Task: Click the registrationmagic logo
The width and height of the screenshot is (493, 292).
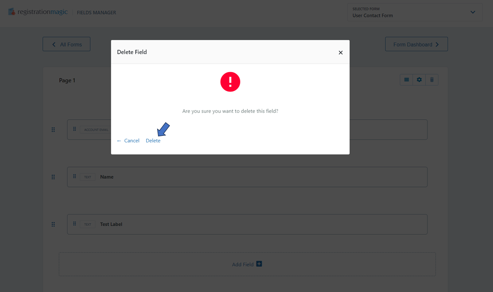Action: coord(38,12)
